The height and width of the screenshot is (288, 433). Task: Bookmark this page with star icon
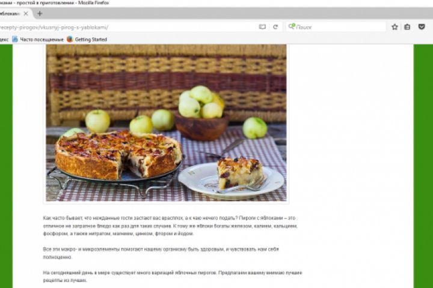point(395,27)
